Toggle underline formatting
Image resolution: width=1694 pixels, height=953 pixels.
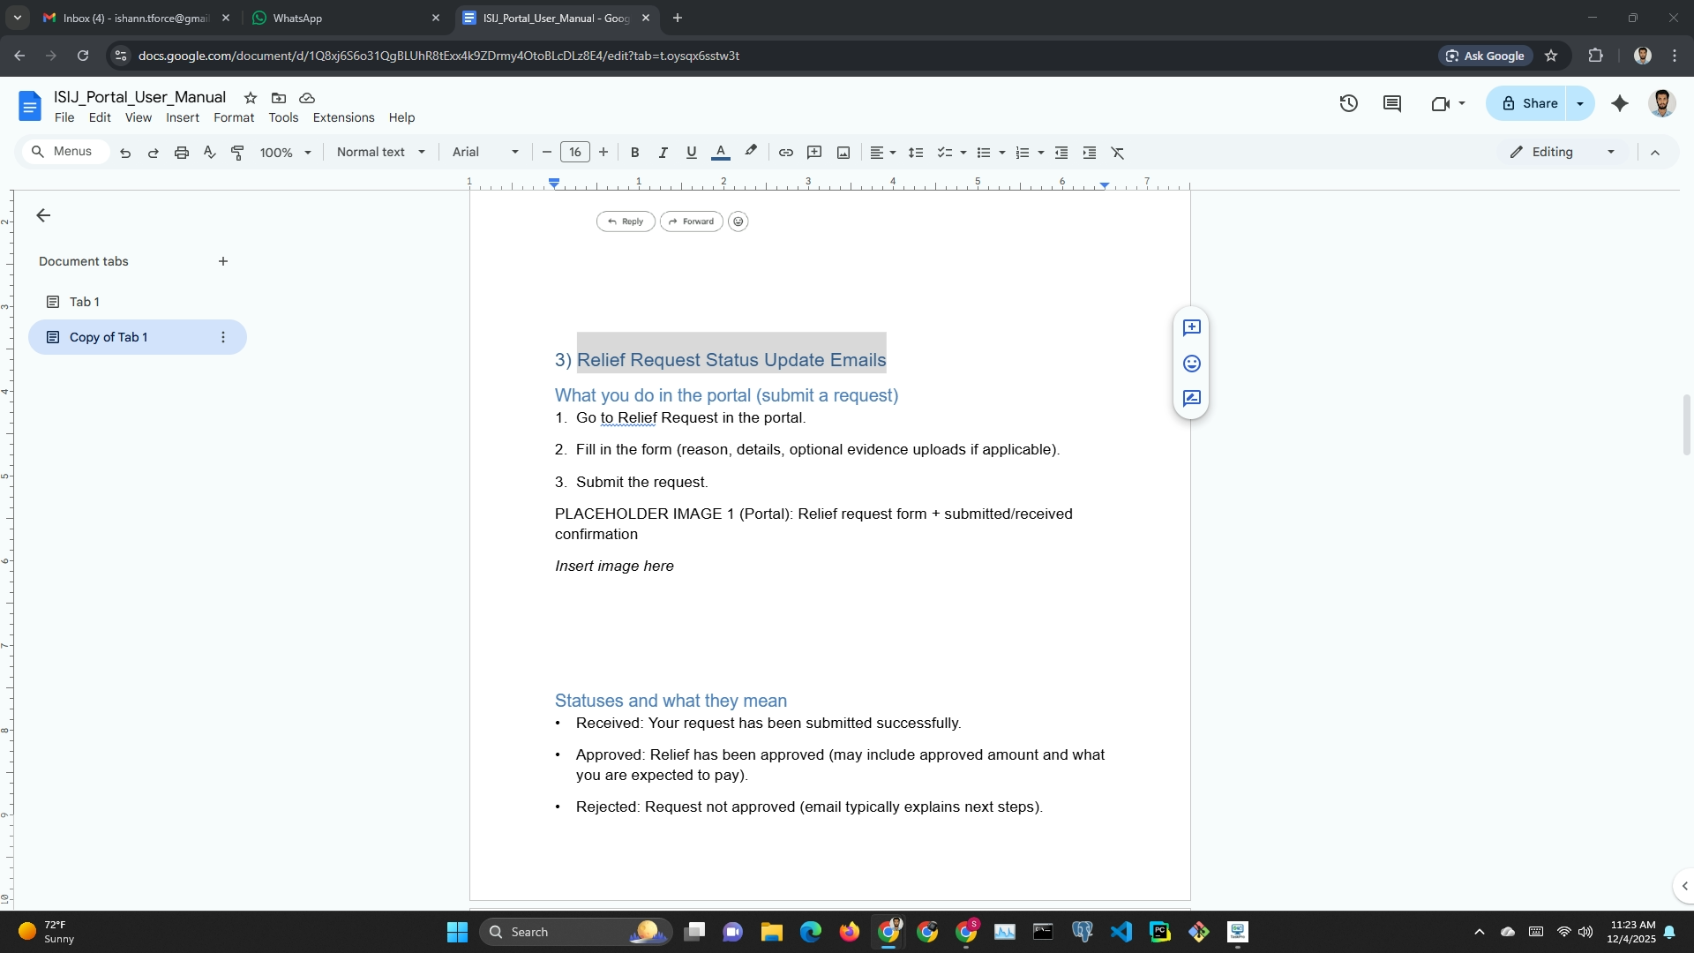[x=691, y=153]
